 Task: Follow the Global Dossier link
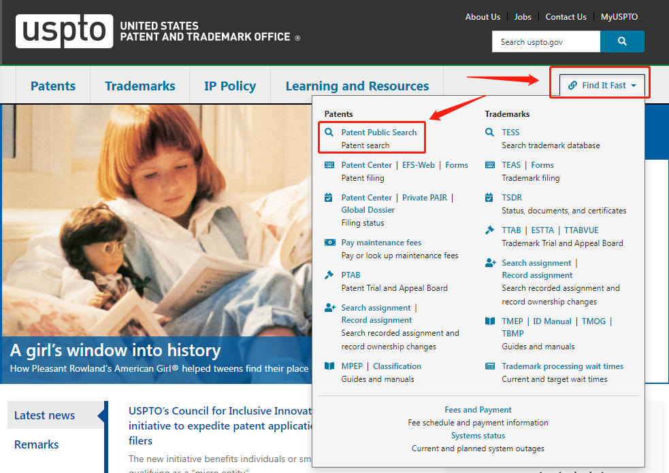click(368, 209)
